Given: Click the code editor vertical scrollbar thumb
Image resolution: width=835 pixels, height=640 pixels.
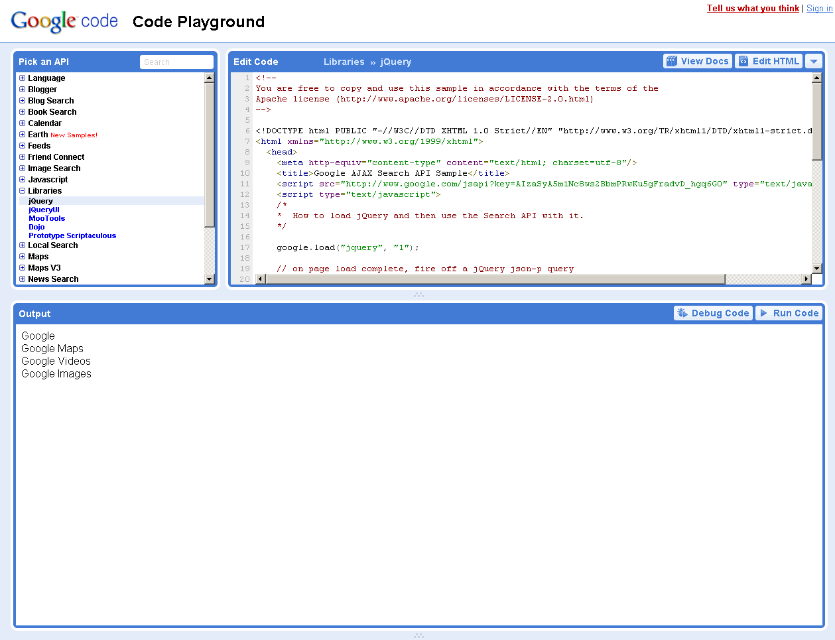Looking at the screenshot, I should click(x=817, y=121).
